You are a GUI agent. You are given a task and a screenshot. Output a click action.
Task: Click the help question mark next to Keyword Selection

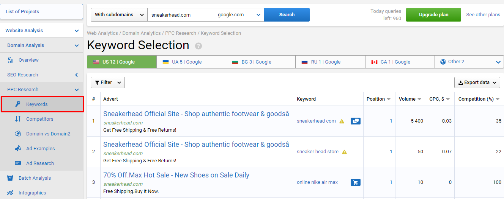point(198,46)
